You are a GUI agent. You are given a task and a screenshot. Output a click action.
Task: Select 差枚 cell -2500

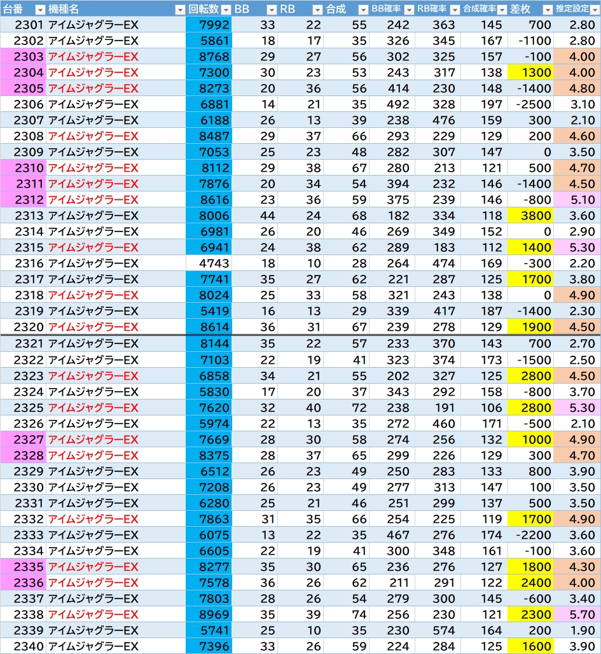pos(530,104)
